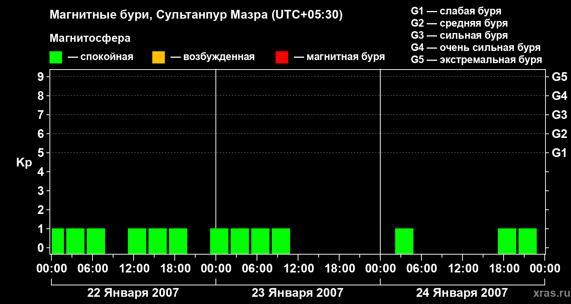Click the green Kp bar above 18:00 on 24 January

(507, 241)
